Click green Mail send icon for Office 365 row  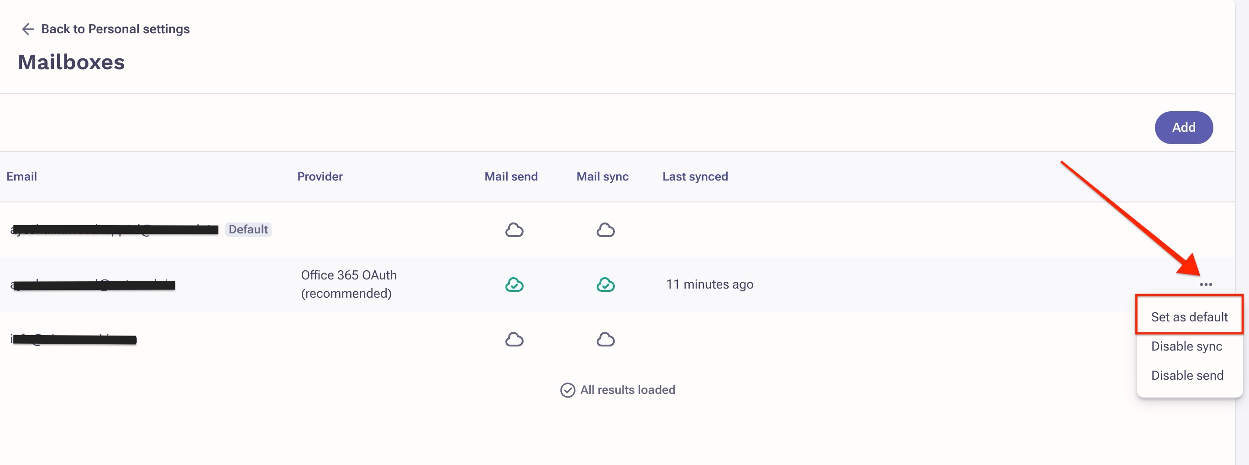[x=514, y=284]
